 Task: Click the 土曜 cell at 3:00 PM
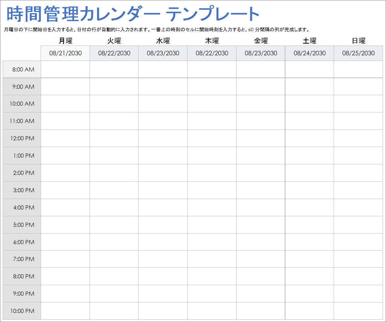(x=310, y=190)
